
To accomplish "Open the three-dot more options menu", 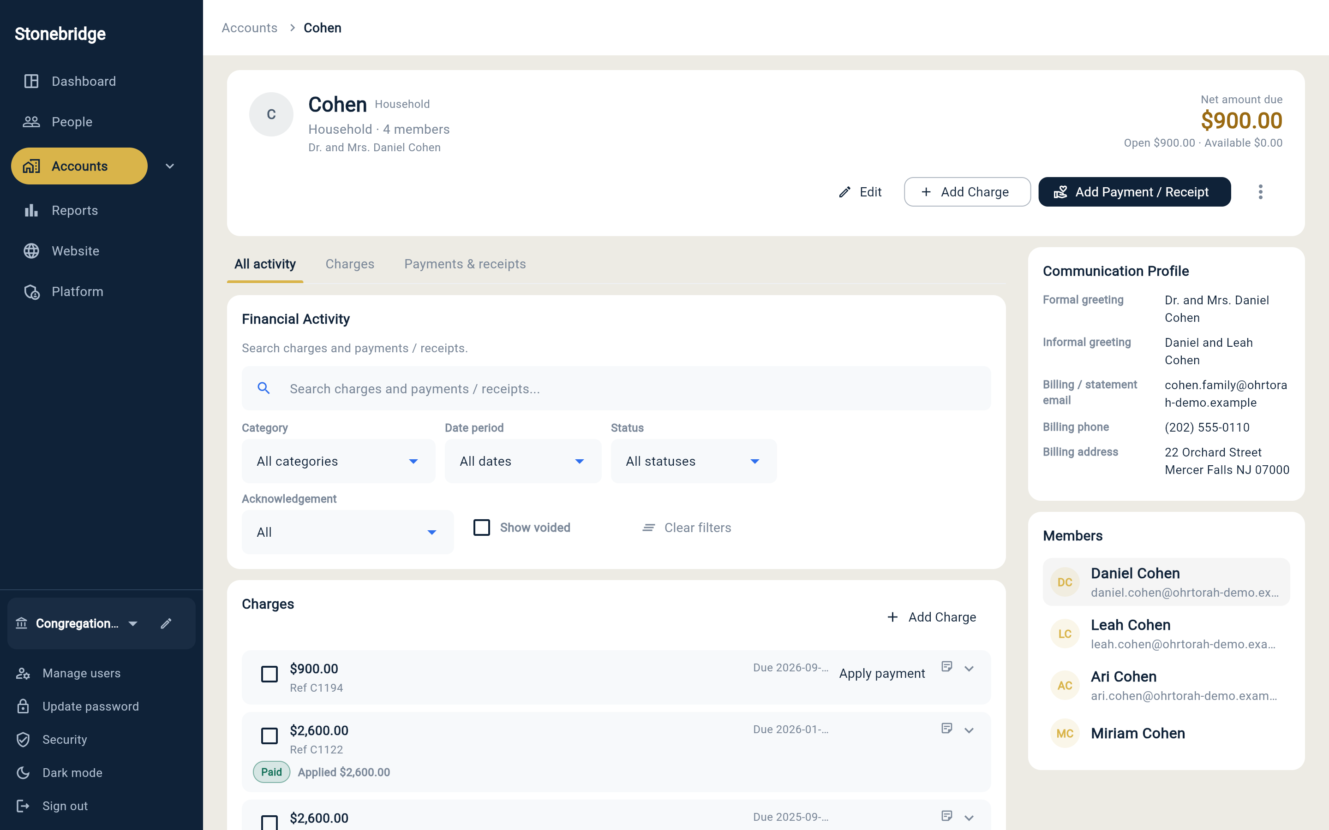I will pos(1260,192).
